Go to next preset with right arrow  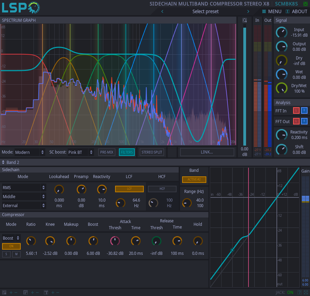pyautogui.click(x=248, y=11)
